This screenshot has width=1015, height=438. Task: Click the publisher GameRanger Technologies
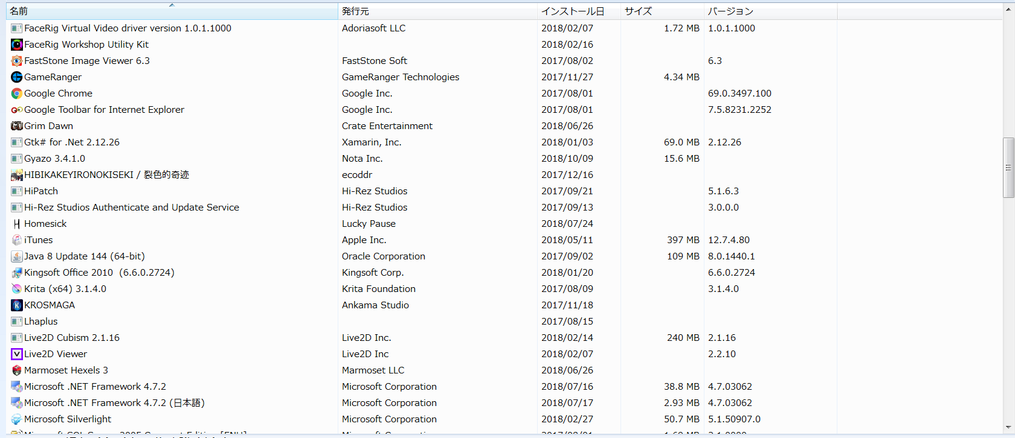(401, 77)
